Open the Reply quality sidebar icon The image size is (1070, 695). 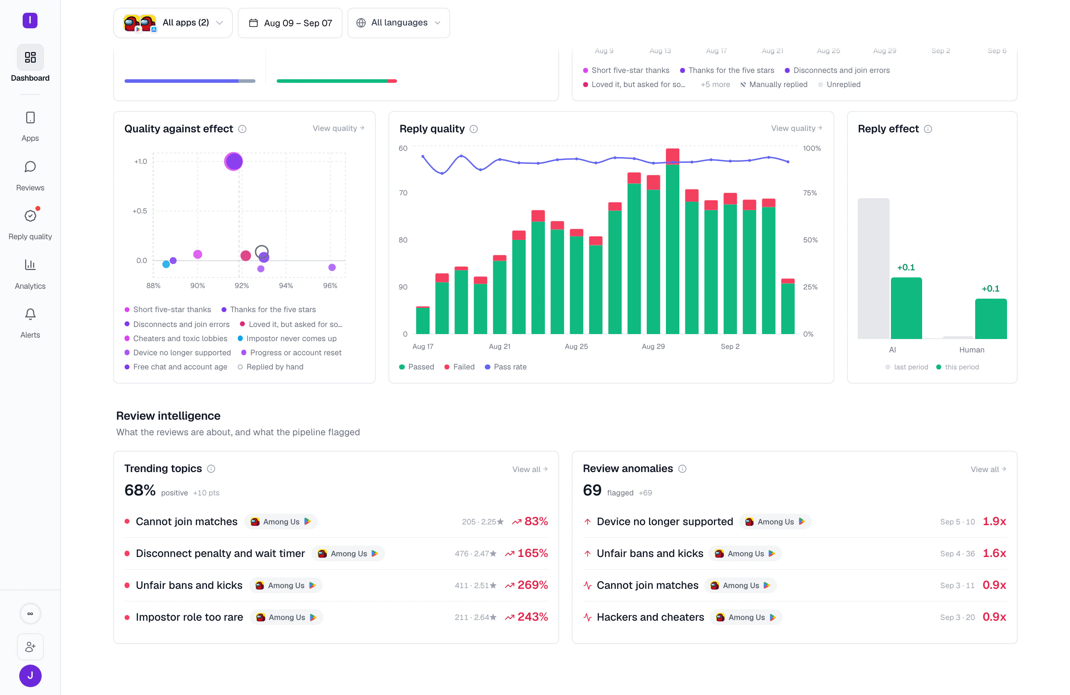pyautogui.click(x=30, y=216)
